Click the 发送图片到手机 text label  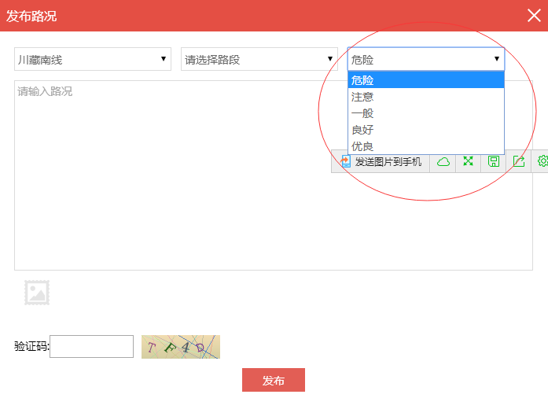[x=388, y=162]
